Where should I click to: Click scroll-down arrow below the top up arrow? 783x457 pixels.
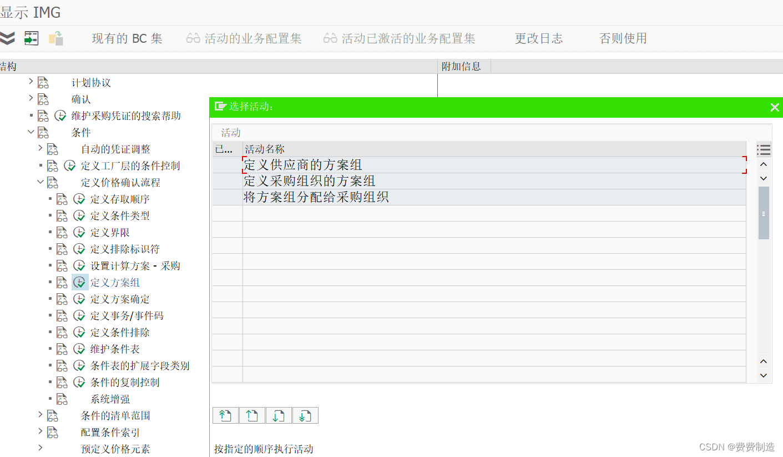(x=764, y=178)
